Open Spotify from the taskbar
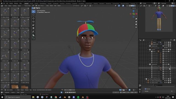The height and width of the screenshot is (99, 176). pos(78,97)
